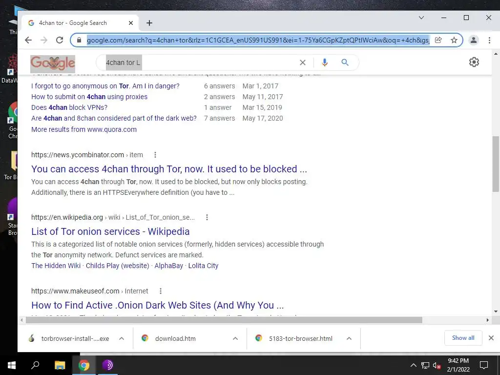Open the AlphaBay sublink

tap(168, 266)
